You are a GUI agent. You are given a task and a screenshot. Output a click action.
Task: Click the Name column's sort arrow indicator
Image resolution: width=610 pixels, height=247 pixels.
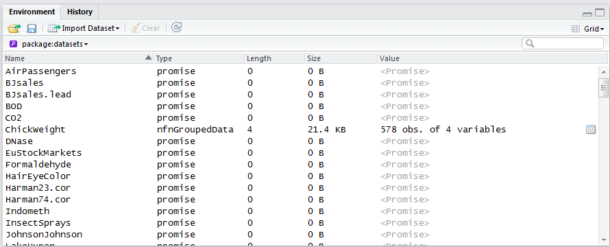(x=148, y=58)
